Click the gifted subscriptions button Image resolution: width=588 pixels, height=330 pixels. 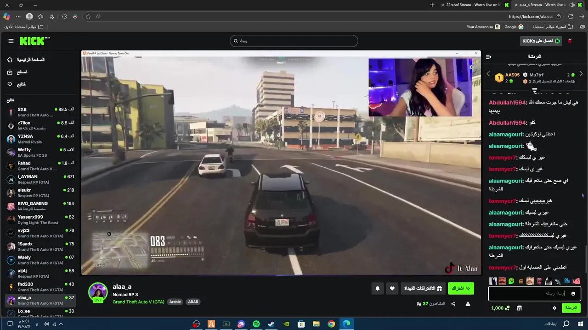tap(423, 288)
